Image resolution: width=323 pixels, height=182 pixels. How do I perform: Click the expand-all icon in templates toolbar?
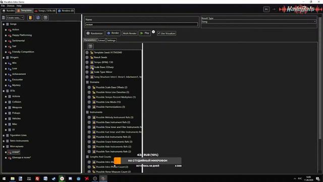click(45, 18)
